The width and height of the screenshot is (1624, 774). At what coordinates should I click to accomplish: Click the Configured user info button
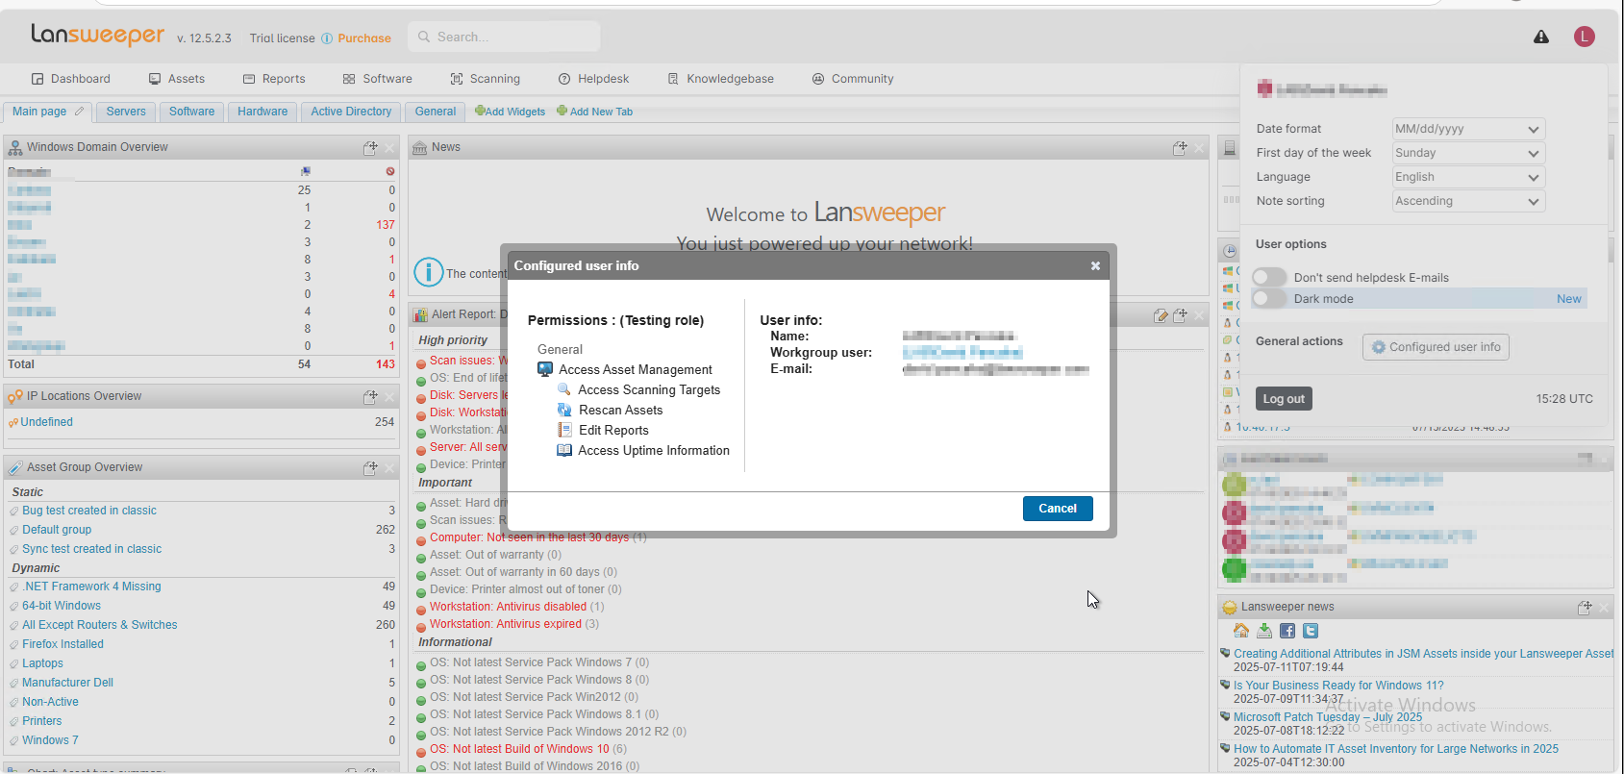(x=1436, y=347)
